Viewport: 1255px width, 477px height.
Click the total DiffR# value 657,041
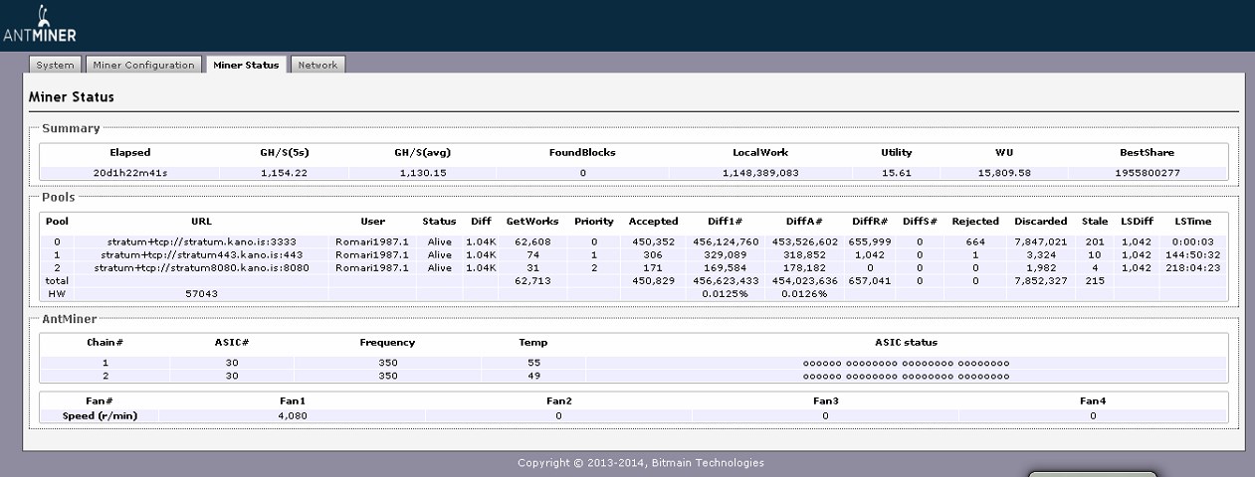(870, 281)
